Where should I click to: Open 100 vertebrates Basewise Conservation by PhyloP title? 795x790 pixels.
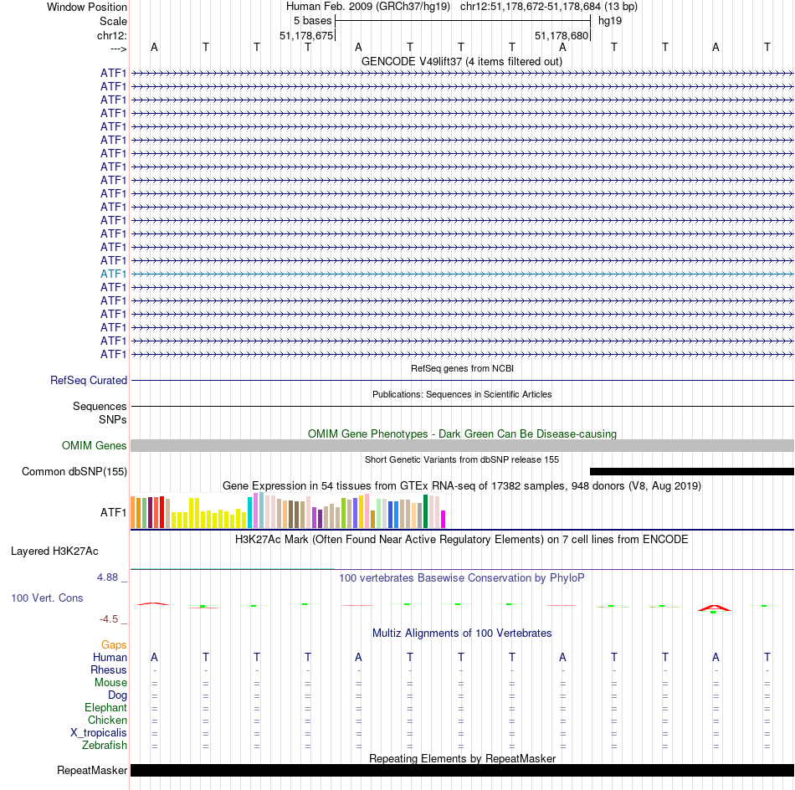[x=461, y=577]
